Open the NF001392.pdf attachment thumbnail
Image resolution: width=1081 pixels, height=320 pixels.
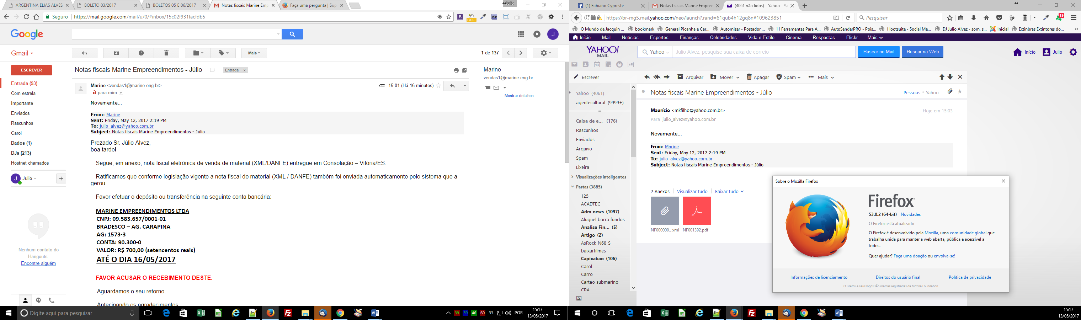coord(697,211)
